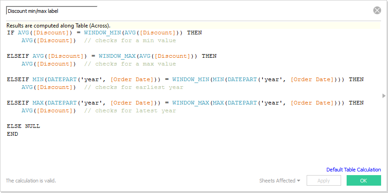This screenshot has height=193, width=388.
Task: Click the 'Results are computed along Table' banner
Action: pyautogui.click(x=58, y=26)
